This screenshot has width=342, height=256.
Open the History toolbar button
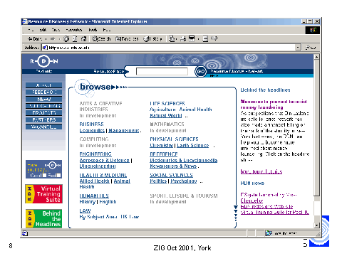[x=152, y=38]
